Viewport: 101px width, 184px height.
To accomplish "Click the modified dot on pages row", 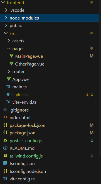I will pos(92,48).
